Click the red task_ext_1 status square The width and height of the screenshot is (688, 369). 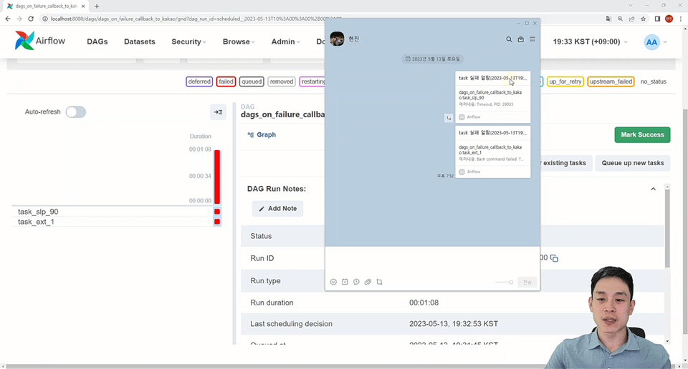coord(216,222)
